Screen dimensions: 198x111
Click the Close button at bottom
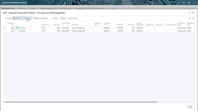(x=190, y=107)
